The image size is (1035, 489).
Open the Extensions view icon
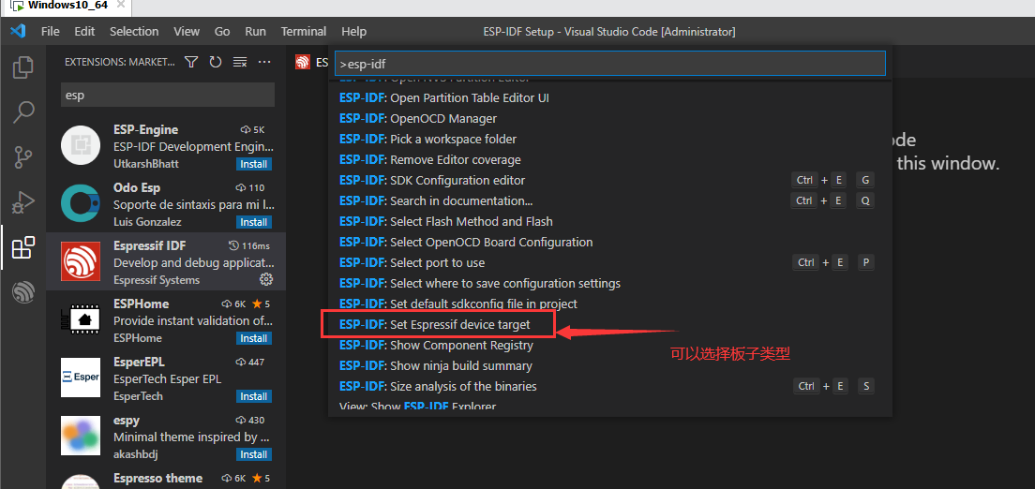coord(22,248)
